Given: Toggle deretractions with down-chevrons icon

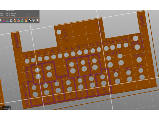Looking at the screenshot, I should (7, 20).
